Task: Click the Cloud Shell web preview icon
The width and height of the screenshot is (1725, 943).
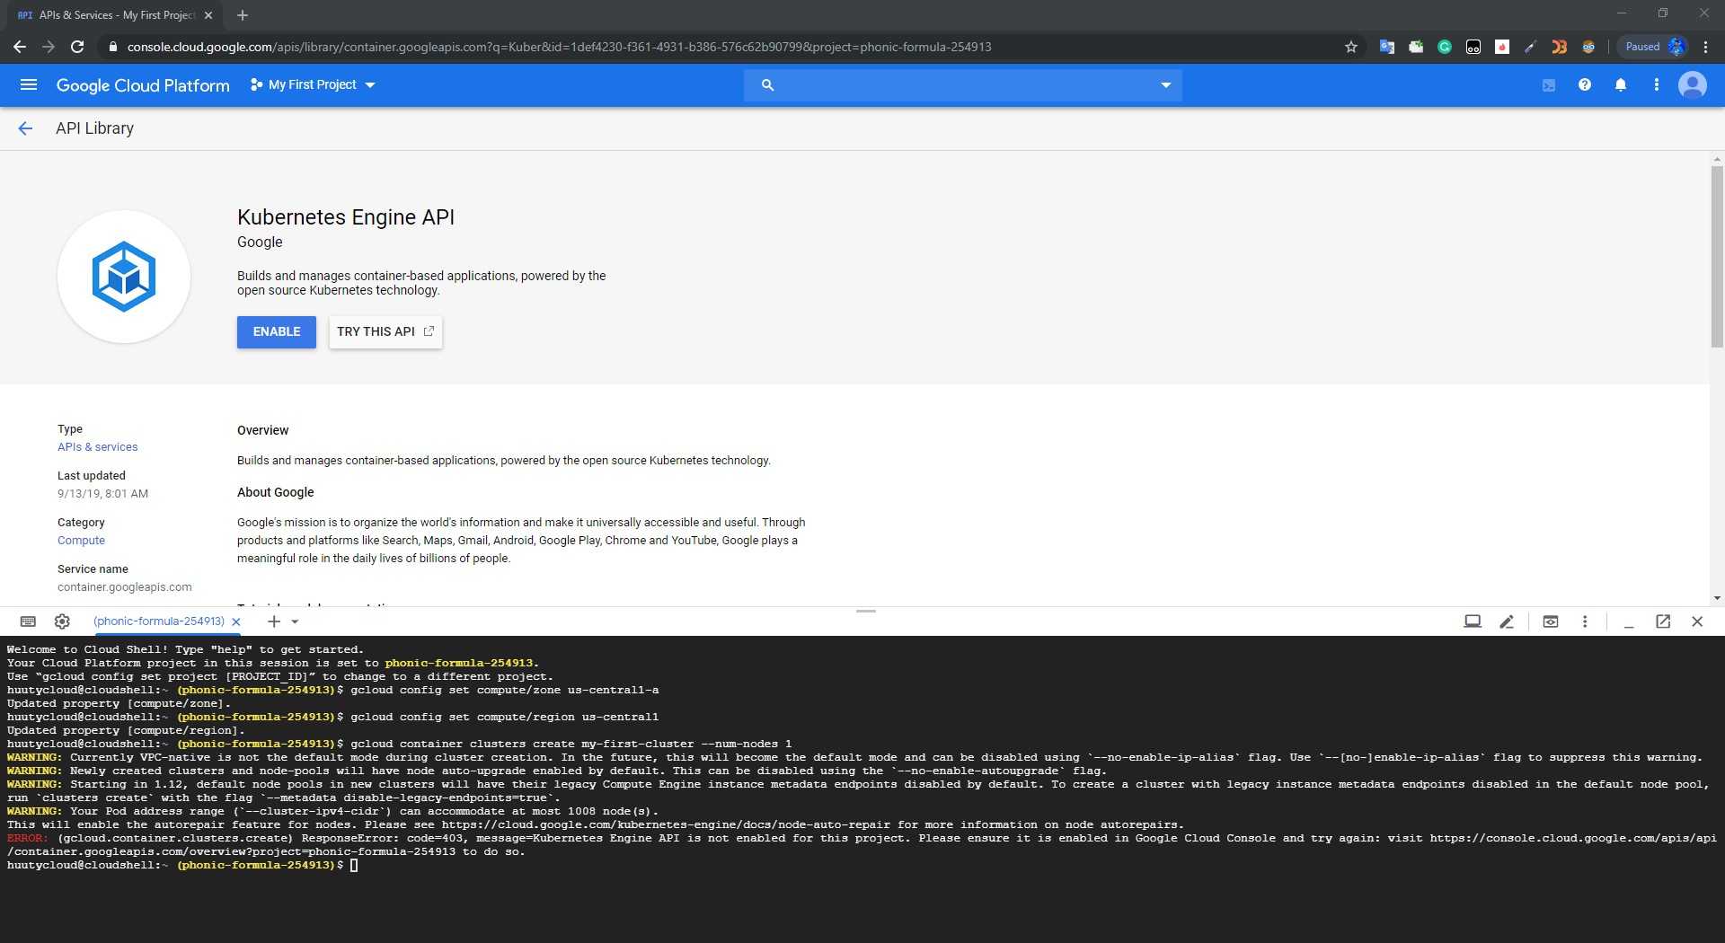Action: click(1551, 621)
